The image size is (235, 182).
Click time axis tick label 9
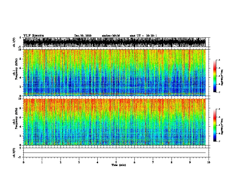pyautogui.click(x=190, y=162)
